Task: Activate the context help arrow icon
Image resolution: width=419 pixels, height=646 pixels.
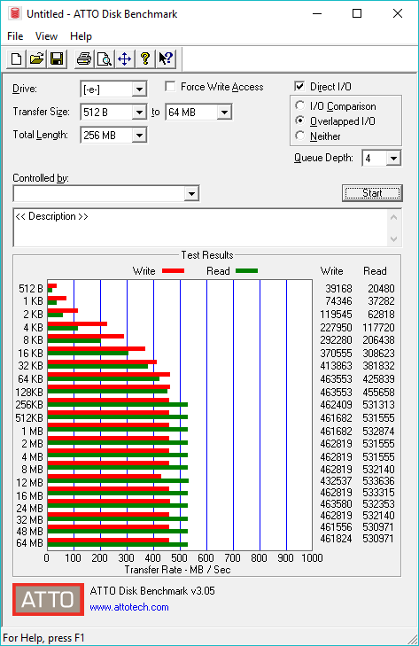Action: click(x=166, y=58)
